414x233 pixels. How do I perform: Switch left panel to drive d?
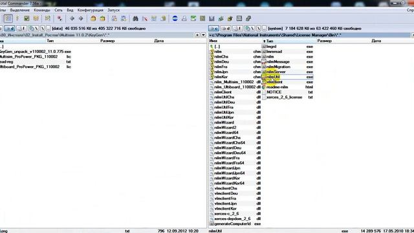(10, 28)
